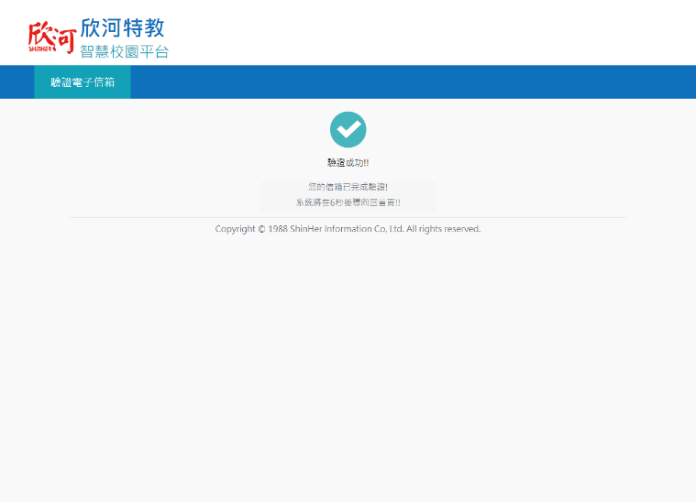The image size is (696, 502).
Task: Click the © copyright symbol in the footer
Action: (x=261, y=229)
